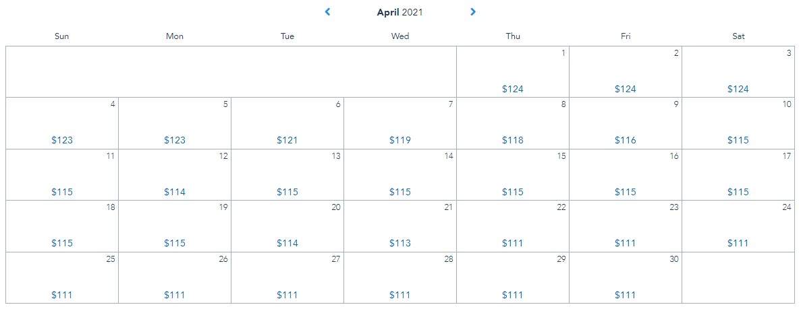Go to previous month using left chevron
The width and height of the screenshot is (801, 309).
(x=327, y=11)
